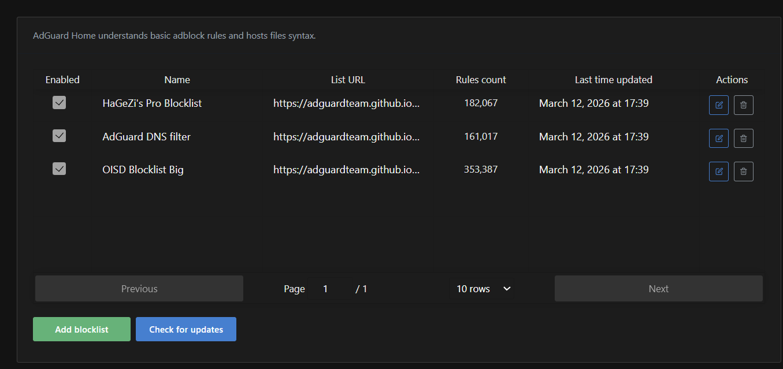
Task: Sort by the Name column header
Action: click(x=177, y=80)
